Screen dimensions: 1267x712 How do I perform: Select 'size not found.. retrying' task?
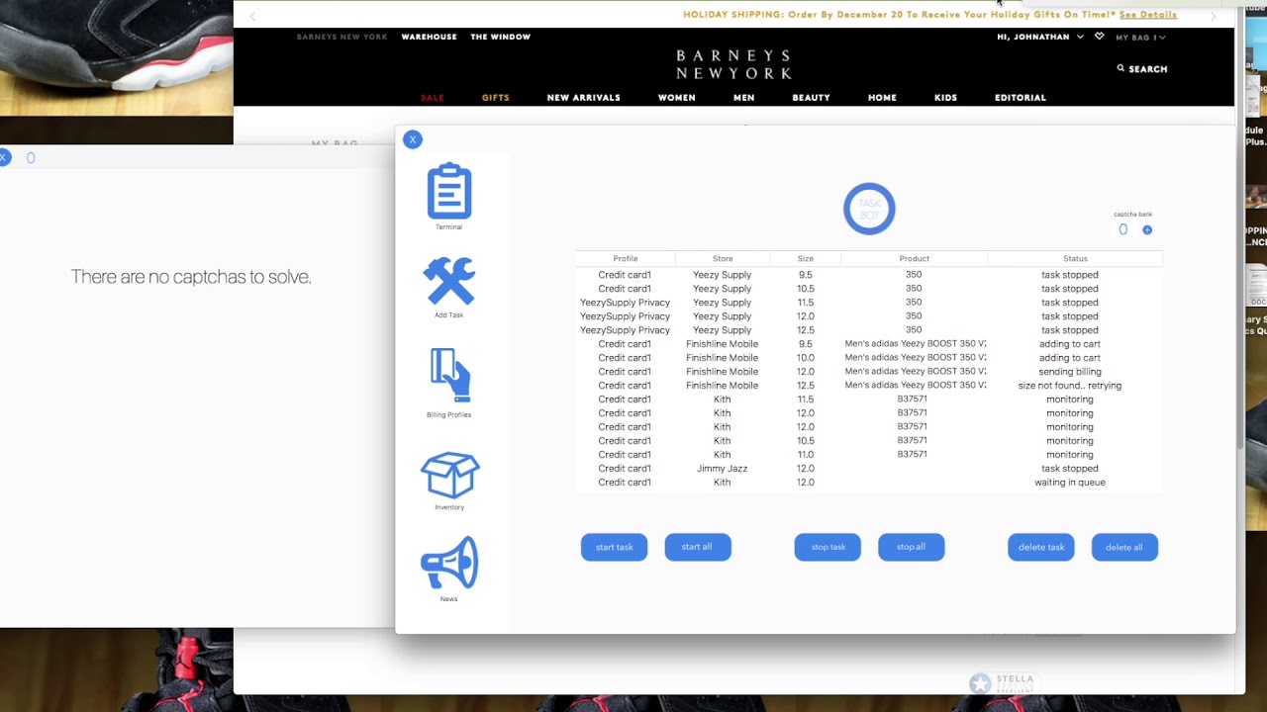click(869, 386)
